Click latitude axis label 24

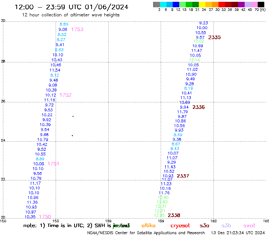coord(3,141)
